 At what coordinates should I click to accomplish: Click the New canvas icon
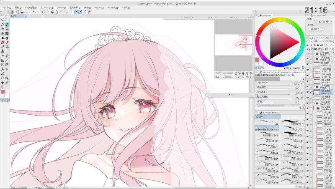[x=18, y=12]
